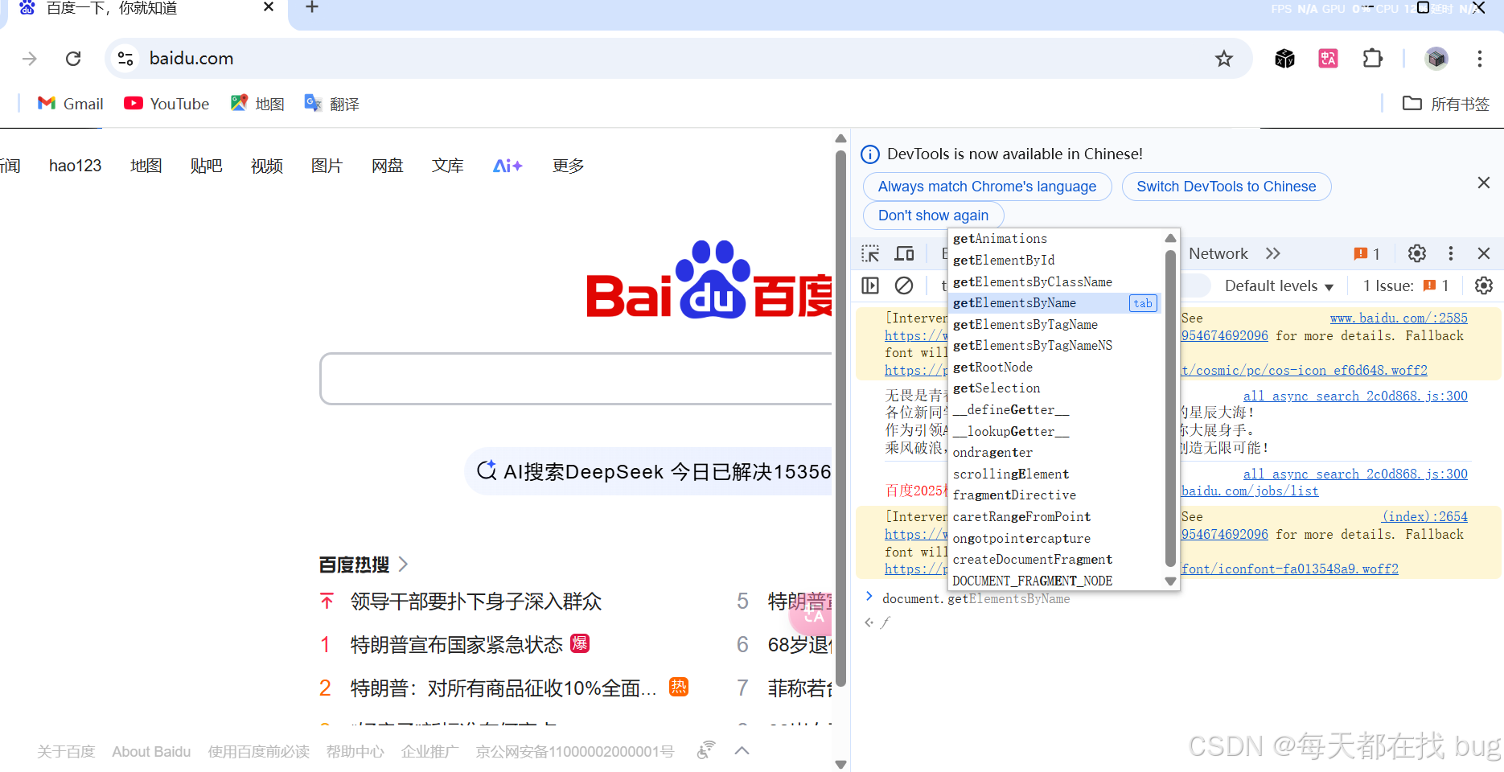
Task: Open DevTools three-dot customize menu
Action: (1451, 254)
